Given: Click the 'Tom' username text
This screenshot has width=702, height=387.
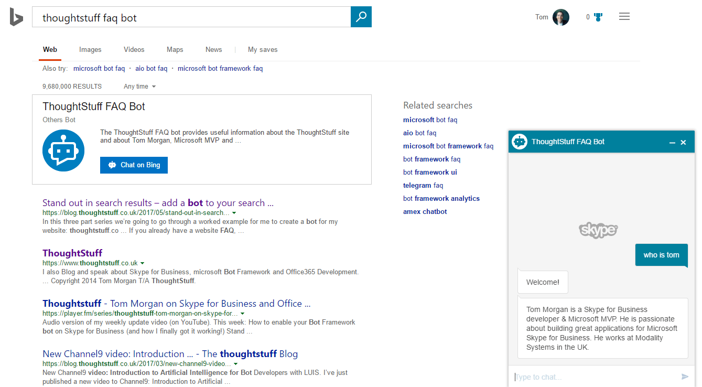Looking at the screenshot, I should click(542, 17).
